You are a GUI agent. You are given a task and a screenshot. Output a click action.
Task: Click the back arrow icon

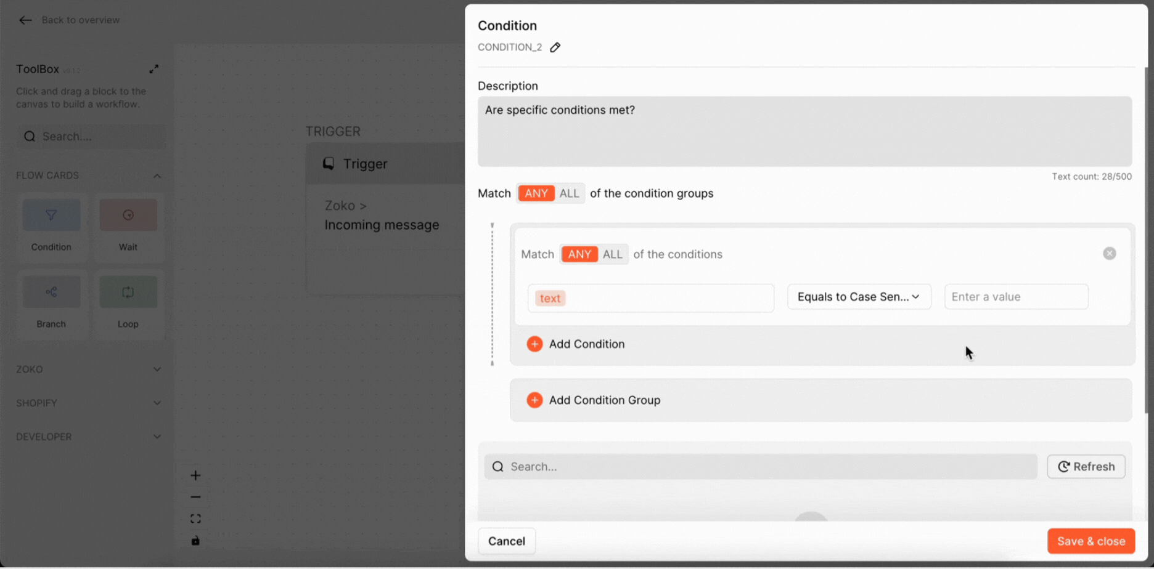(25, 20)
